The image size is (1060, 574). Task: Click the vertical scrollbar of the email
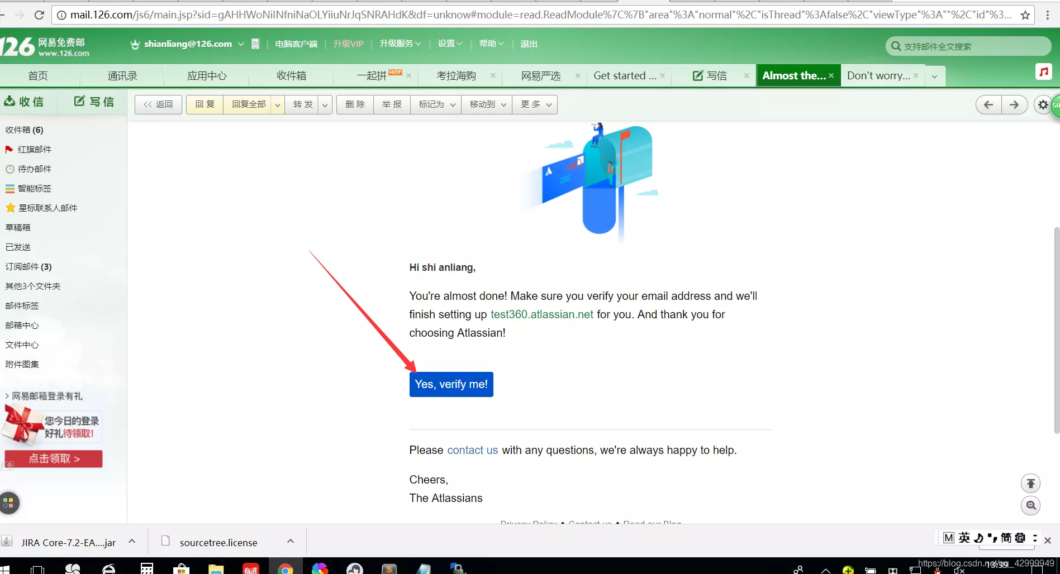[x=1056, y=329]
